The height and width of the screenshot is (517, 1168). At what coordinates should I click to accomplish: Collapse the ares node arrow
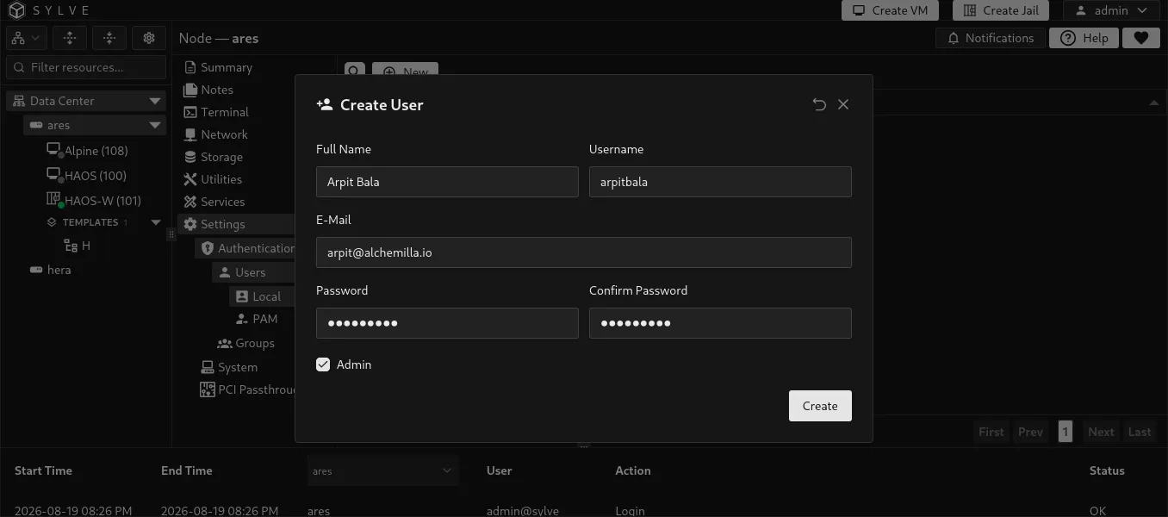coord(155,125)
